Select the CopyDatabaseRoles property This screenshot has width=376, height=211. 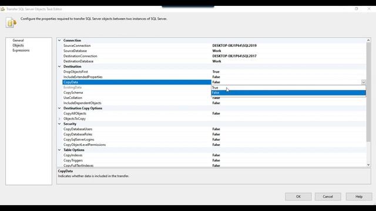(78, 134)
